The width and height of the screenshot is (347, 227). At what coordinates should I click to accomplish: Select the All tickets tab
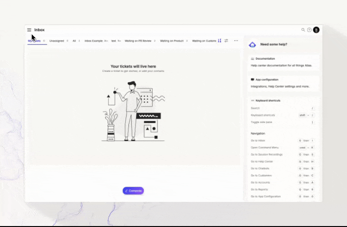74,41
